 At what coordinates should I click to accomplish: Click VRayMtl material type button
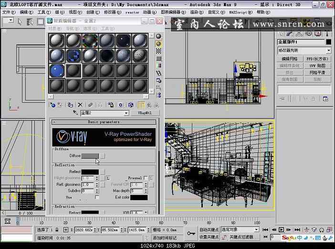pos(145,113)
